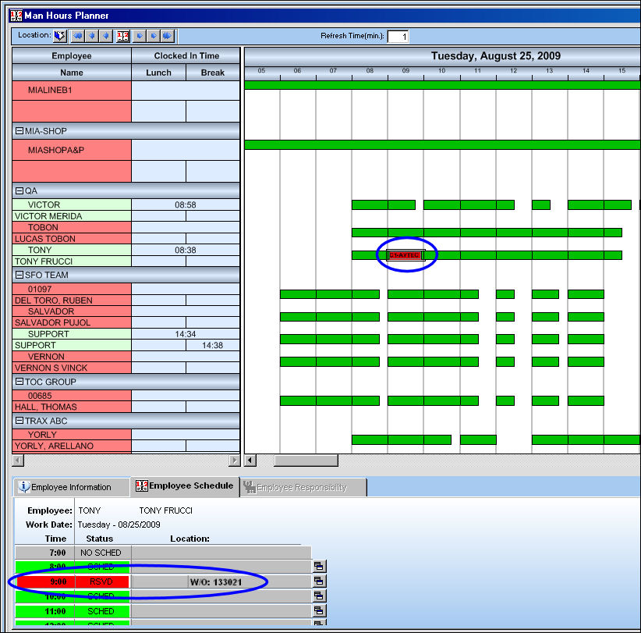
Task: Click the left arrow beside the calendar icon
Action: point(106,36)
